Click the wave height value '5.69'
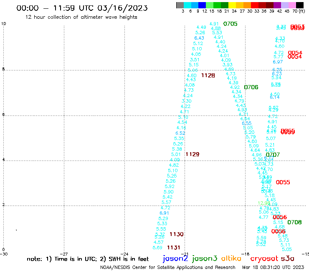 157,248
